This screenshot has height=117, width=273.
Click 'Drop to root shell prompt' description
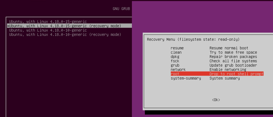pyautogui.click(x=236, y=74)
